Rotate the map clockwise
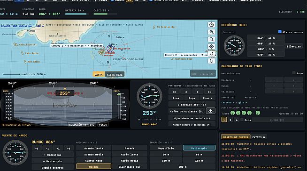Image resolution: width=307 pixels, height=171 pixels. (x=211, y=61)
